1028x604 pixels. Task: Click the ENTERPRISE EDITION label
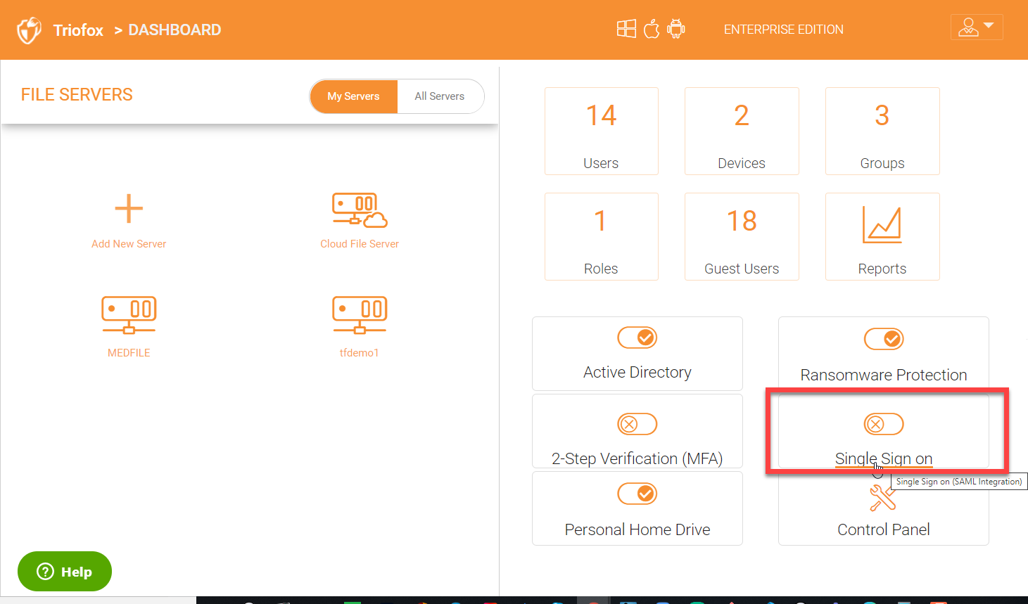[784, 30]
